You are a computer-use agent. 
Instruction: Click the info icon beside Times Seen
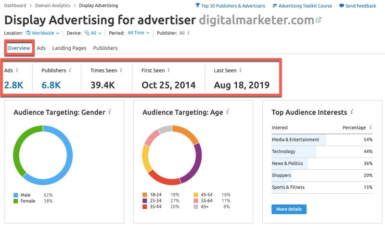point(121,70)
